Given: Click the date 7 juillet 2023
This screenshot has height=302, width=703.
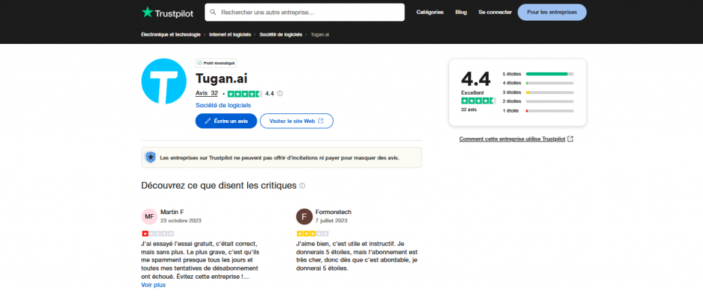Looking at the screenshot, I should (332, 220).
